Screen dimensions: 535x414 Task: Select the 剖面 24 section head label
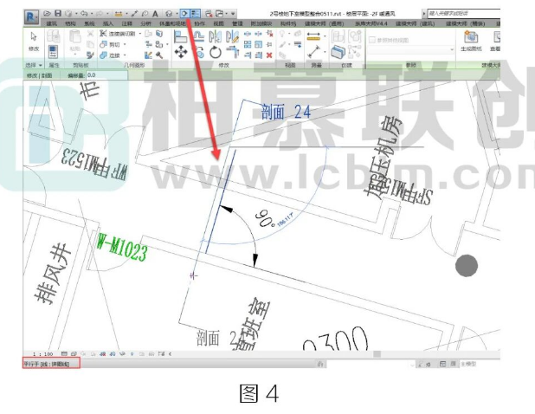(x=286, y=112)
